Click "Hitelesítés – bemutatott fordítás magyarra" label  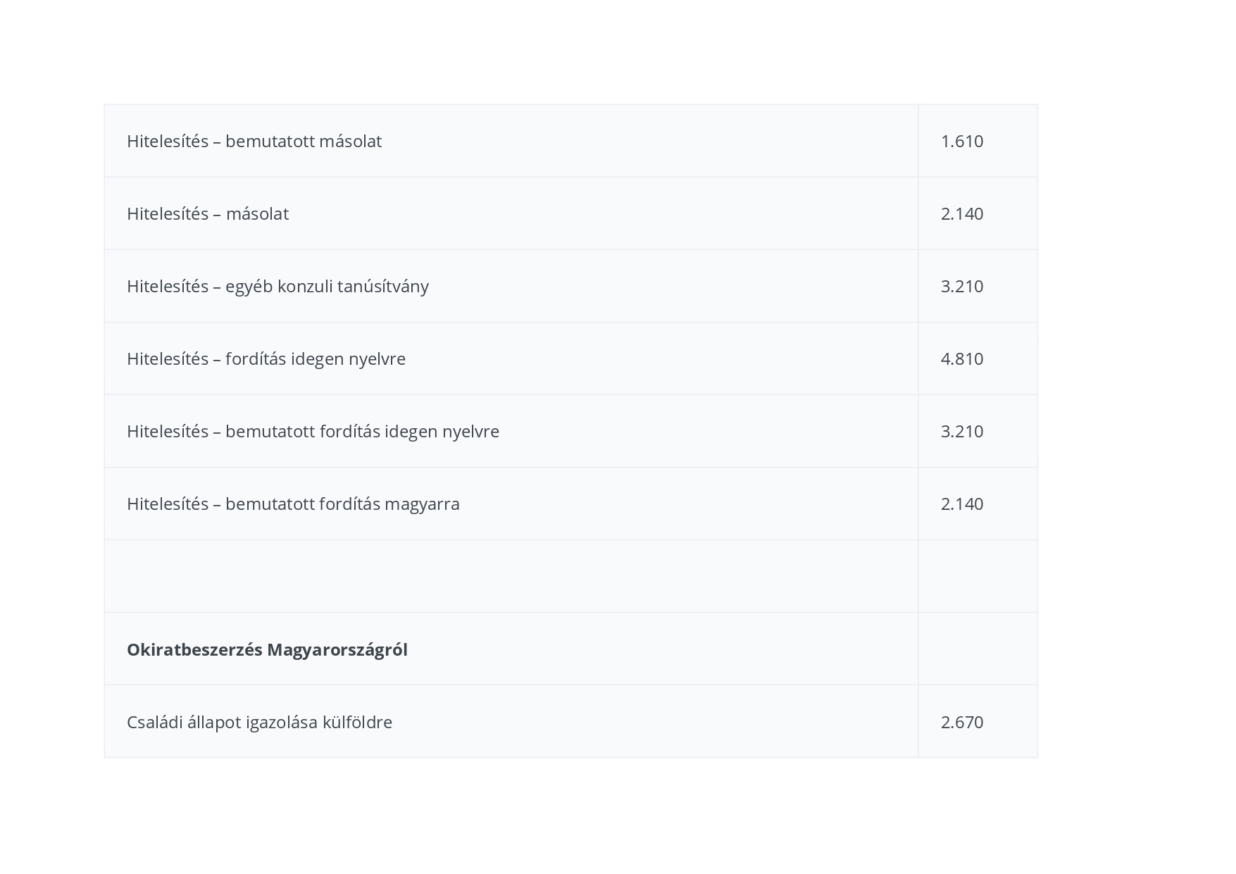click(x=293, y=504)
